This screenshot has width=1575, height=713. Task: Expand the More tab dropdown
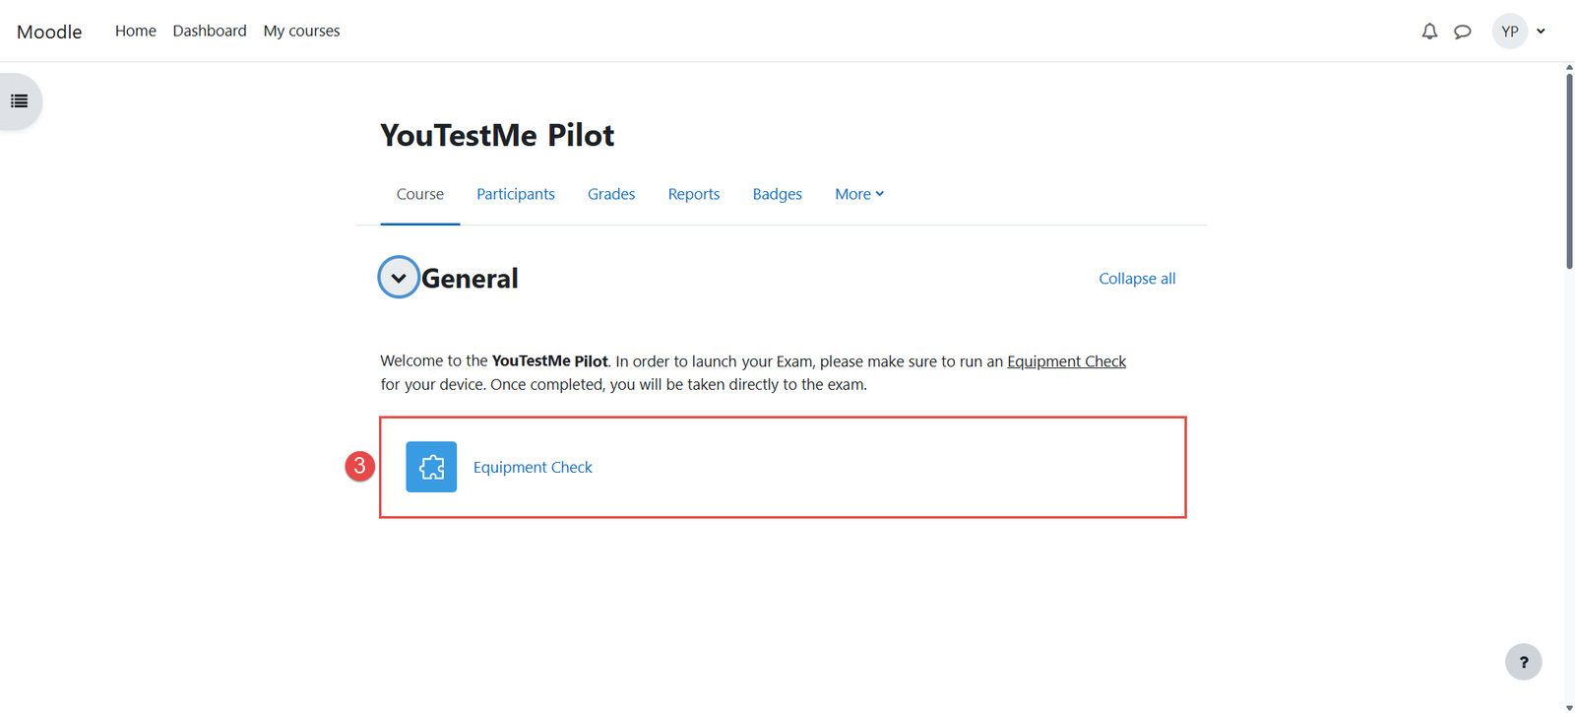(859, 194)
